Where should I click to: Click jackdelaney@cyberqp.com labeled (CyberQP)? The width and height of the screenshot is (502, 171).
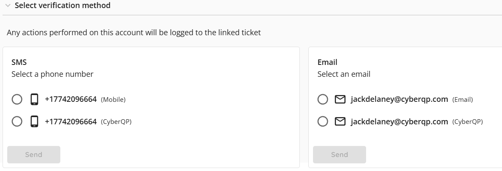pyautogui.click(x=399, y=121)
